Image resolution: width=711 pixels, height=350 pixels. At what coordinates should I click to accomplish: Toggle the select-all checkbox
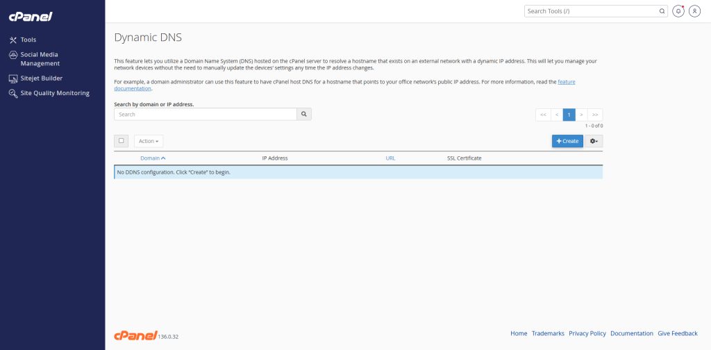click(x=121, y=141)
